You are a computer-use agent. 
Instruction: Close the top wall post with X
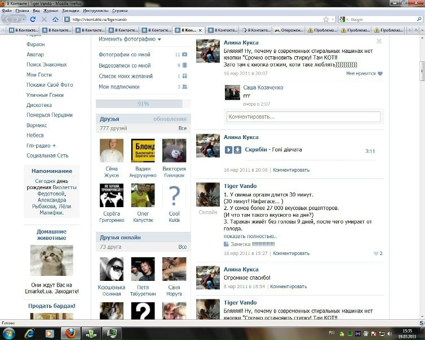point(379,41)
